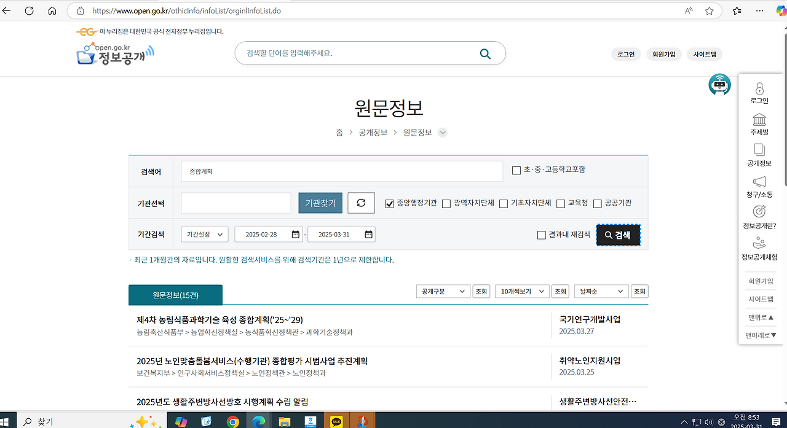Open the notification center icon in taskbar
The image size is (787, 428).
776,421
